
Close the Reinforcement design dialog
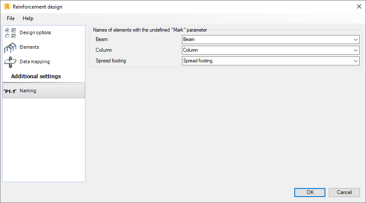358,6
